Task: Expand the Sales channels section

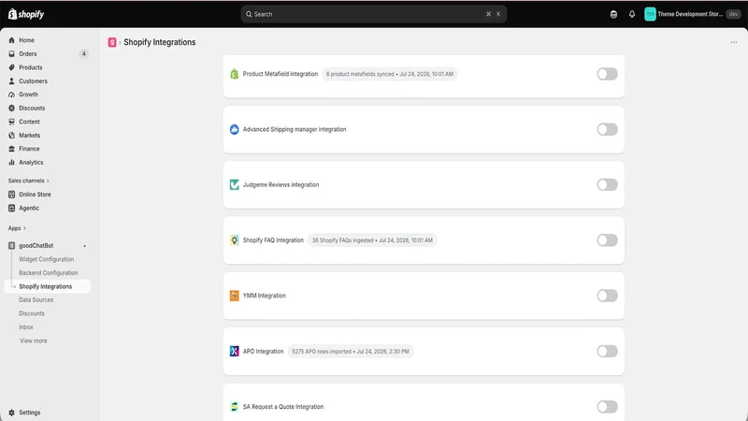Action: click(29, 181)
